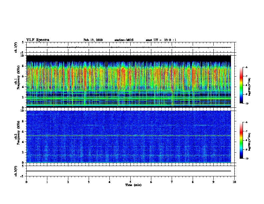Click the "-9" label on ch.2 colorbar
The width and height of the screenshot is (264, 204).
[x=246, y=149]
